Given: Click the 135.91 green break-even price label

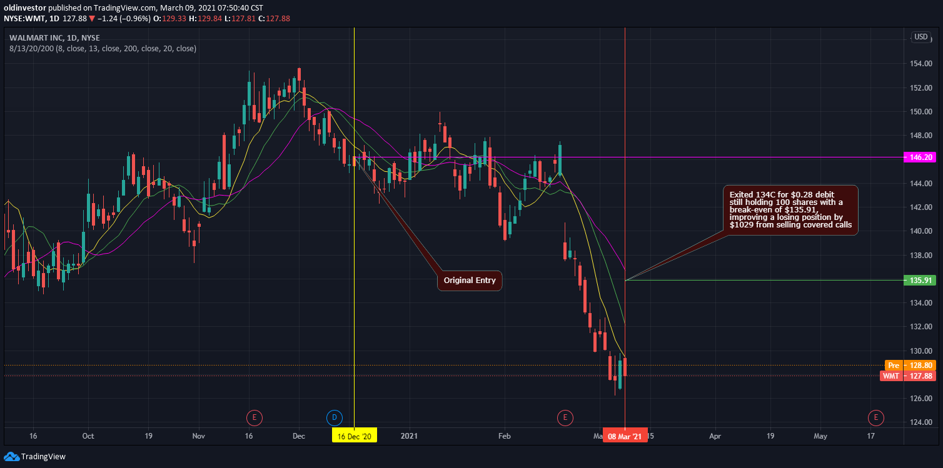Looking at the screenshot, I should 921,281.
